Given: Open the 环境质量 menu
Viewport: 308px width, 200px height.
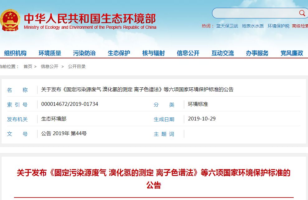Looking at the screenshot, I should click(50, 53).
